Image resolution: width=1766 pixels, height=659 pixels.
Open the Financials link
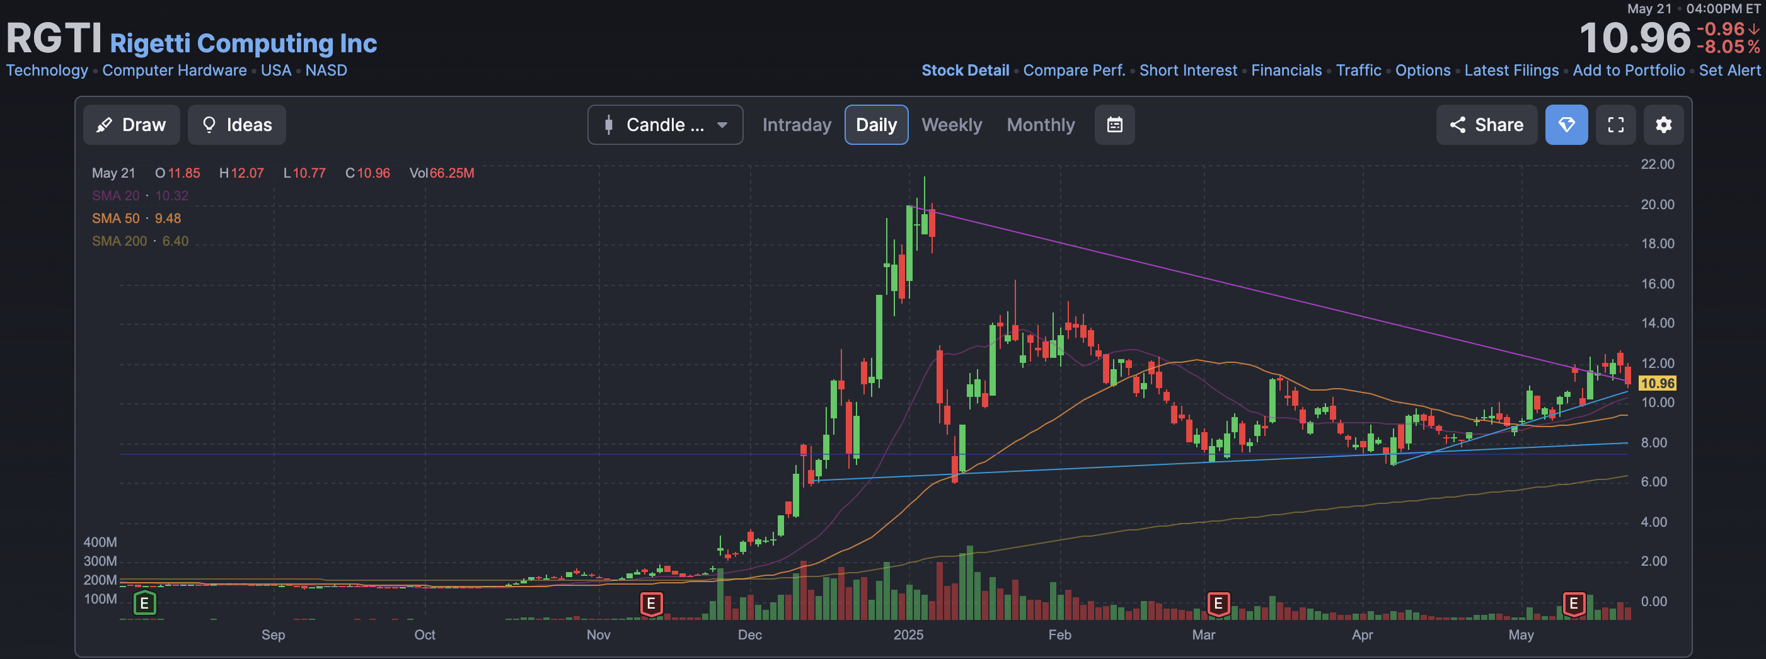point(1286,71)
